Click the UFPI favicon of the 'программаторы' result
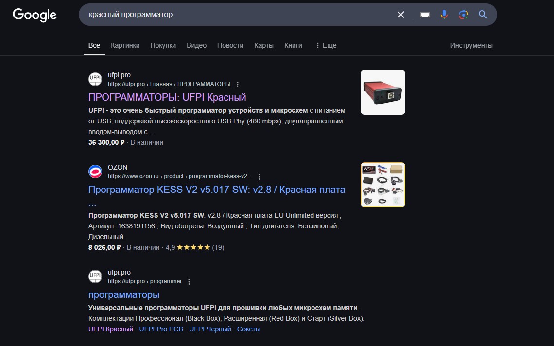The height and width of the screenshot is (346, 554). (95, 277)
